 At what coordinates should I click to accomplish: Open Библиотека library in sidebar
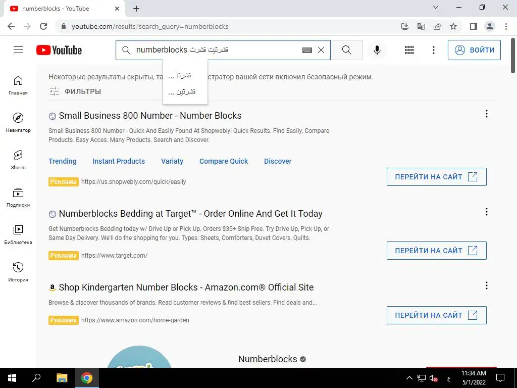point(18,234)
